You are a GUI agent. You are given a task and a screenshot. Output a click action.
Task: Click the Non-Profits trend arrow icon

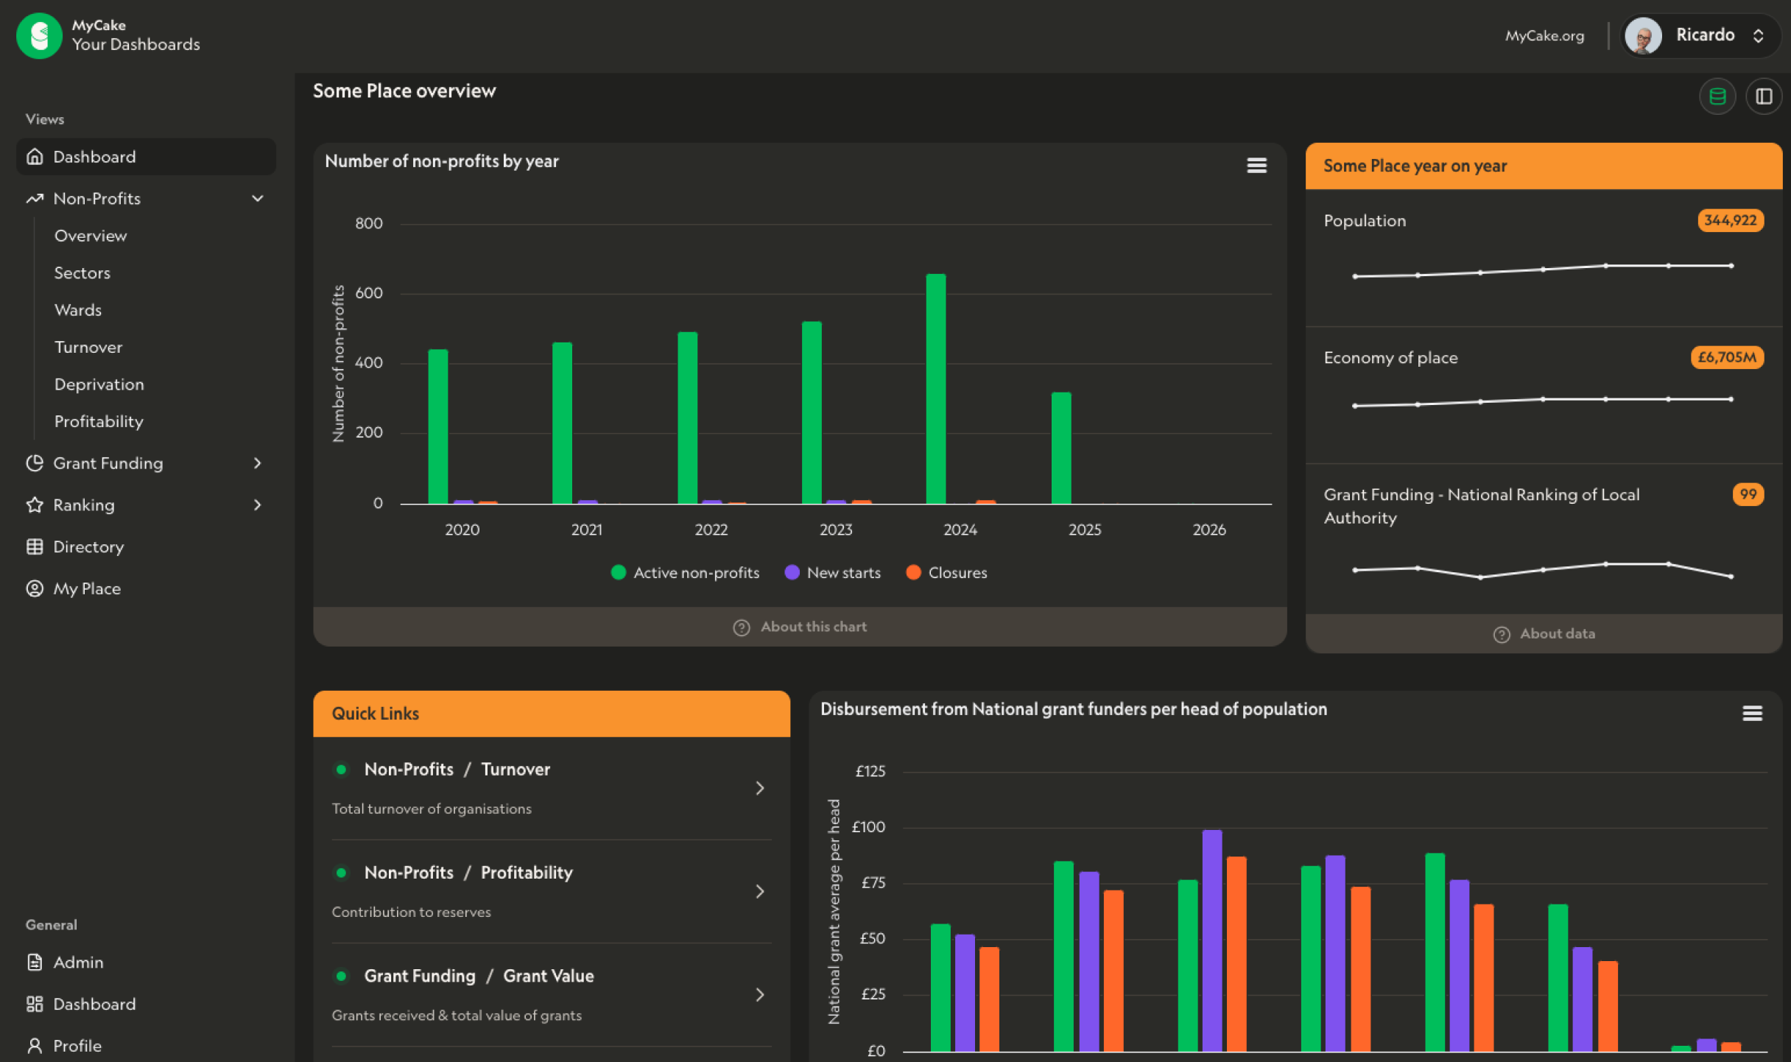click(x=35, y=198)
